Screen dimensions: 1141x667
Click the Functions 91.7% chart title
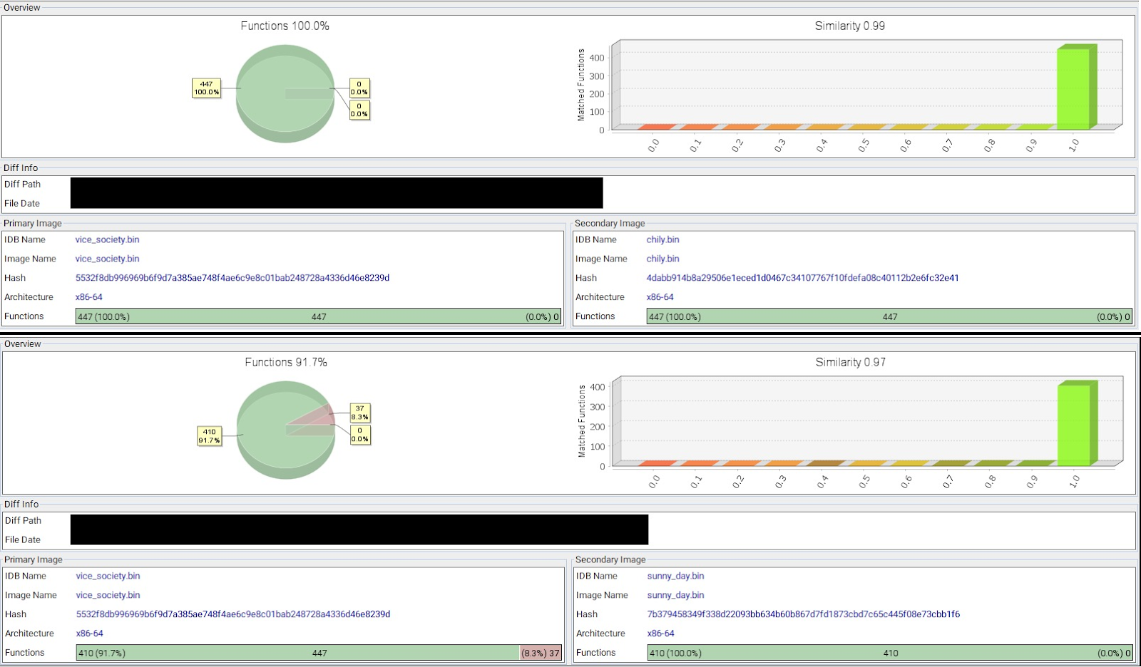pos(286,362)
